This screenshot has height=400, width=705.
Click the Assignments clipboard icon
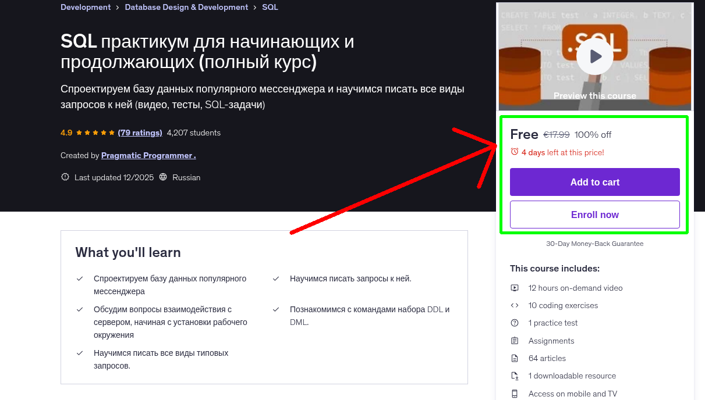(515, 340)
